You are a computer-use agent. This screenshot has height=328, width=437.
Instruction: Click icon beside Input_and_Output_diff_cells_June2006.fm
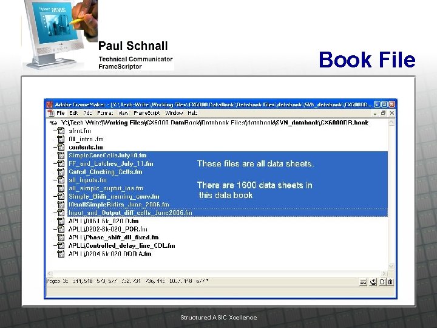point(61,213)
